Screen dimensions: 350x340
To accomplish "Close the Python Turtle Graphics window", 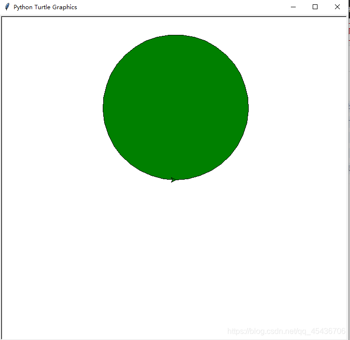I will click(x=337, y=7).
